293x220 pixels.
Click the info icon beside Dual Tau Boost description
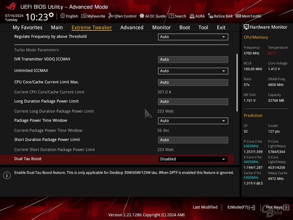7,175
